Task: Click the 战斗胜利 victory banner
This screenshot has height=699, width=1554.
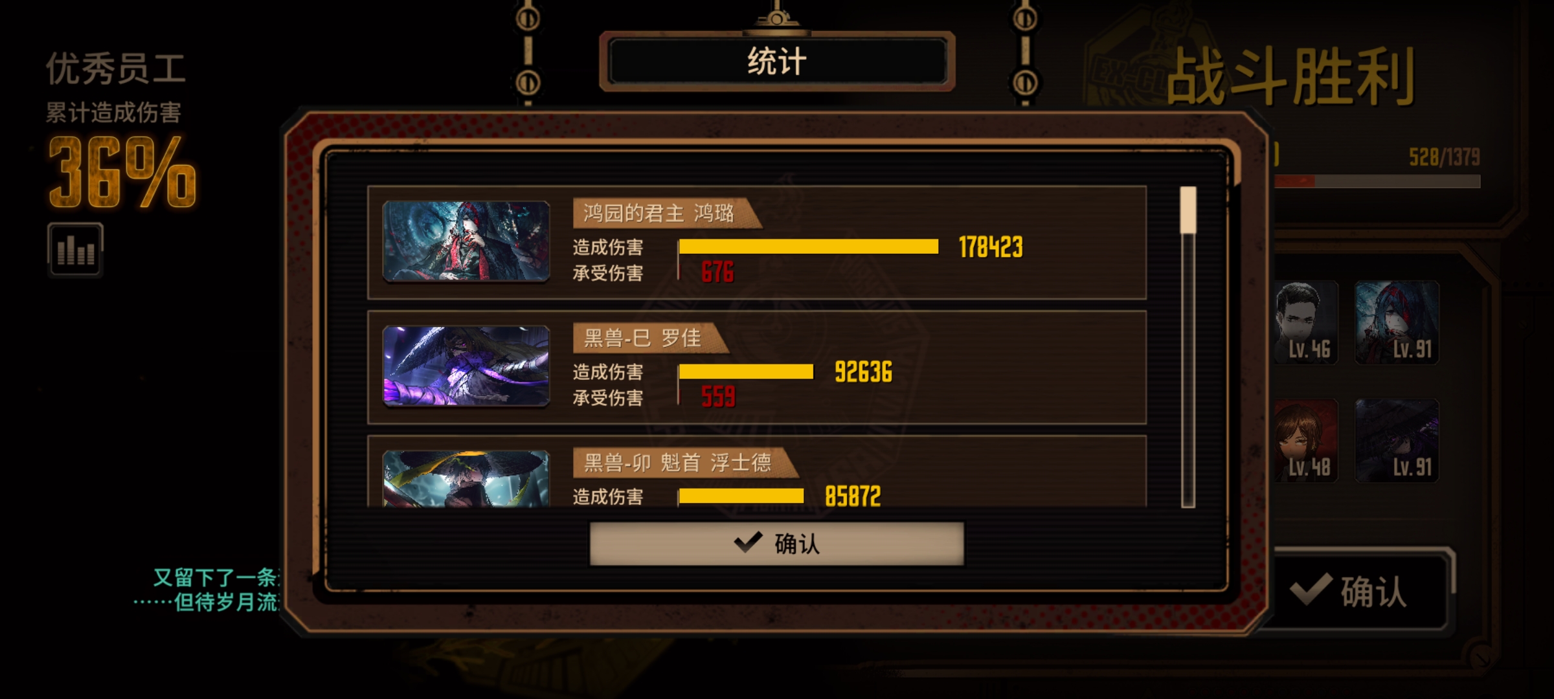Action: [1290, 77]
